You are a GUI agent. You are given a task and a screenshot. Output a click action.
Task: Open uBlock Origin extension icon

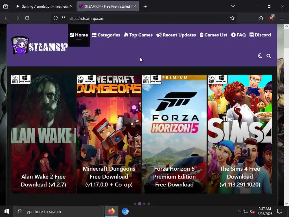tap(272, 18)
